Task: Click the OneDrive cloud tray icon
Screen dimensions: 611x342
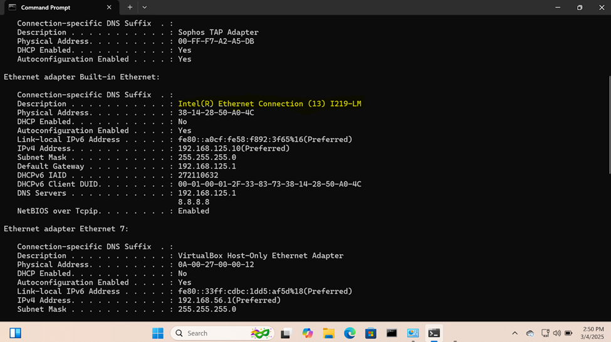Action: (x=530, y=333)
